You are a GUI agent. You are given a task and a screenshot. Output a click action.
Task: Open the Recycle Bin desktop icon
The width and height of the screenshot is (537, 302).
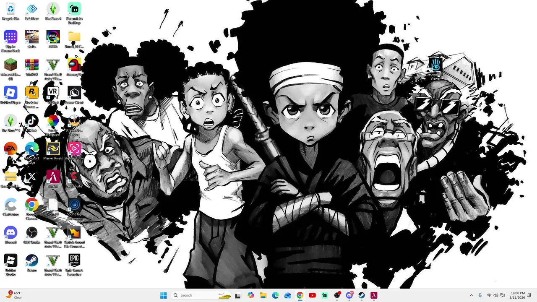(x=10, y=11)
